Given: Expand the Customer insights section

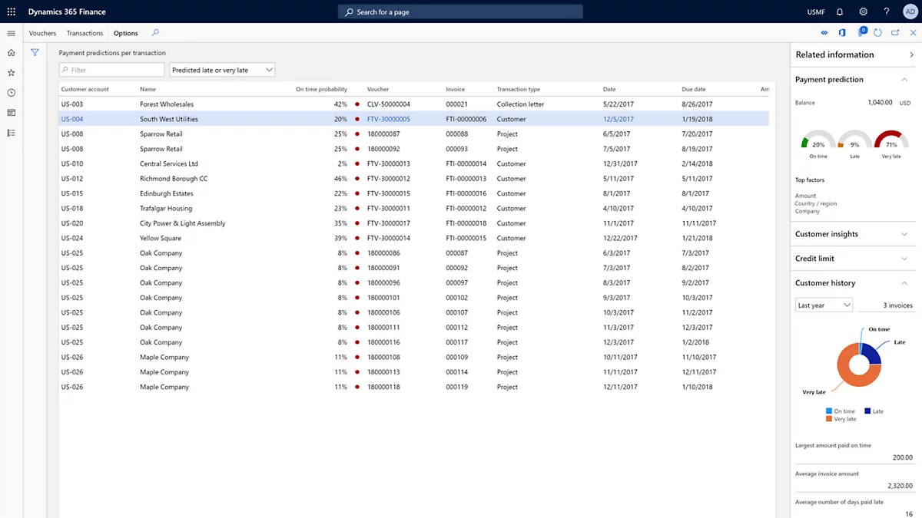Looking at the screenshot, I should tap(904, 234).
